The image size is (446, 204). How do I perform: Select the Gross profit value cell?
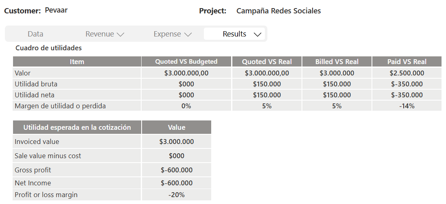177,170
